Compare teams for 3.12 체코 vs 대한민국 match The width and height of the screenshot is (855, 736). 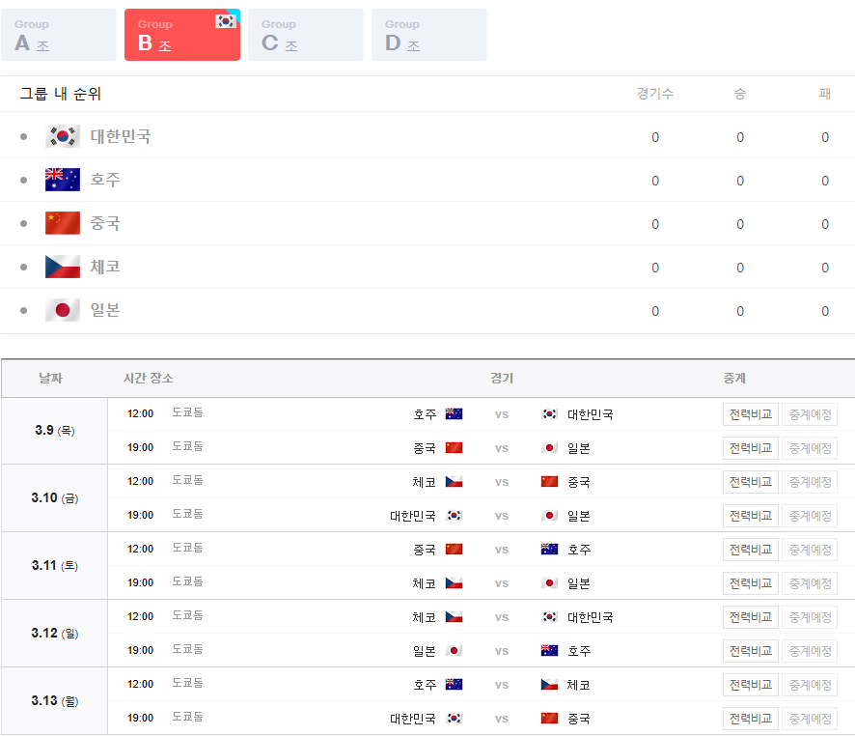tap(751, 617)
